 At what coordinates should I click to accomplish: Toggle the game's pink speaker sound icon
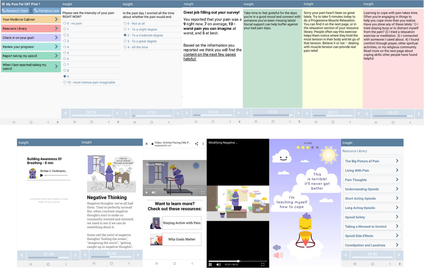coord(278,256)
